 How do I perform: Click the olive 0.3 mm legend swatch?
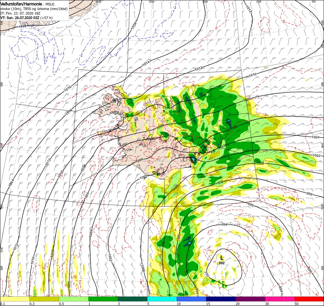[44, 299]
